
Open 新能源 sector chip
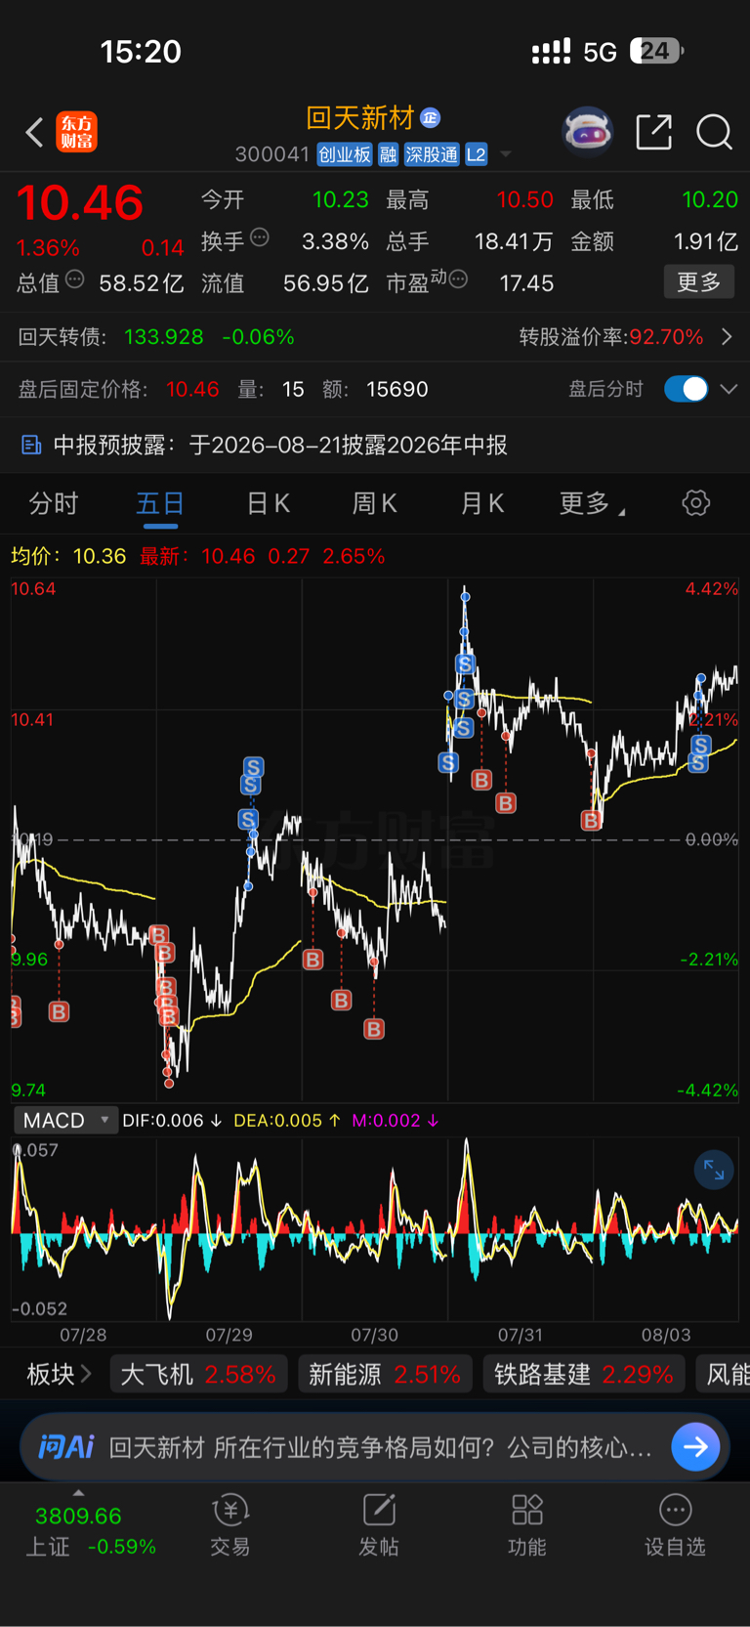click(385, 1375)
